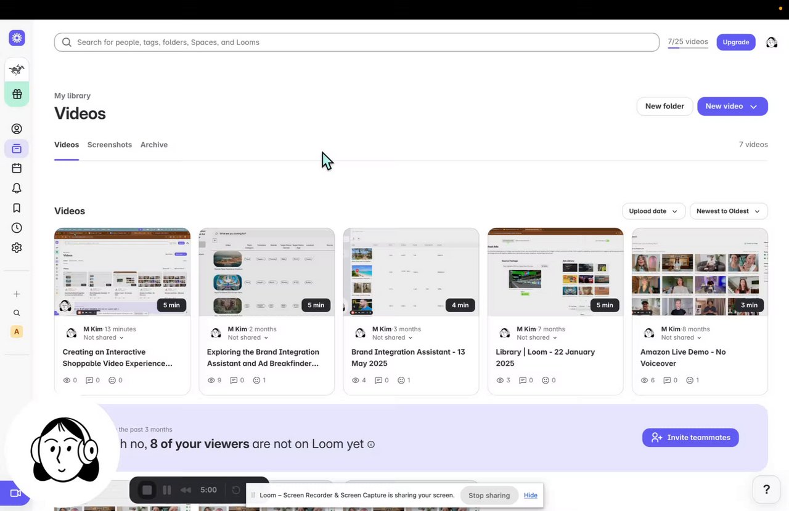Click the My library breadcrumb
Screen dimensions: 789x511
point(72,95)
